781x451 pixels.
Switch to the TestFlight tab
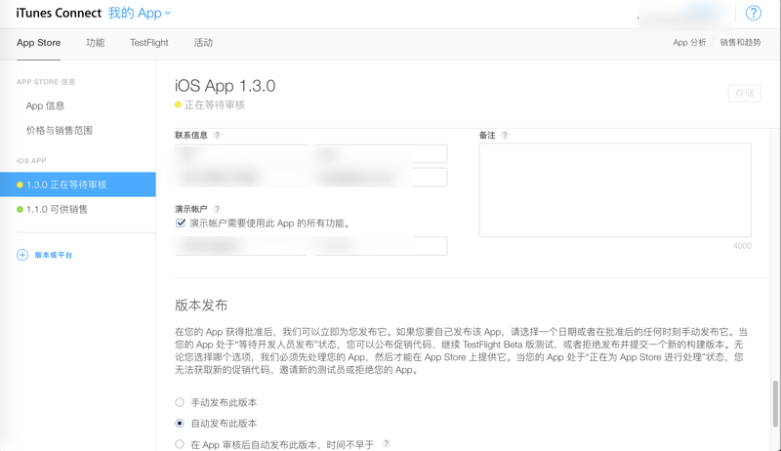(x=148, y=43)
